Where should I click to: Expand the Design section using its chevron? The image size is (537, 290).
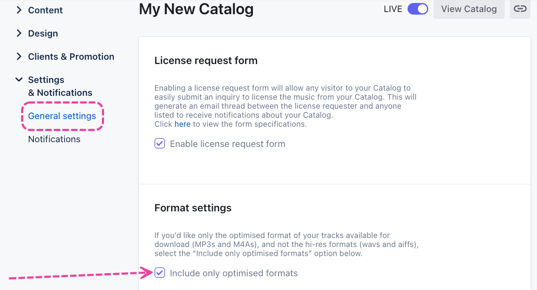(19, 33)
